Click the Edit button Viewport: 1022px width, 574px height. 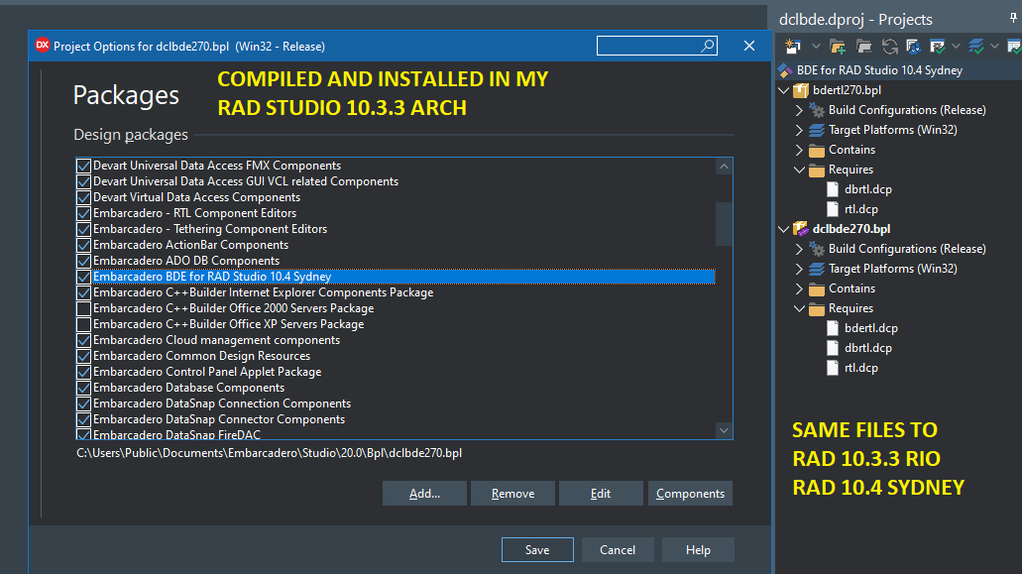click(601, 494)
